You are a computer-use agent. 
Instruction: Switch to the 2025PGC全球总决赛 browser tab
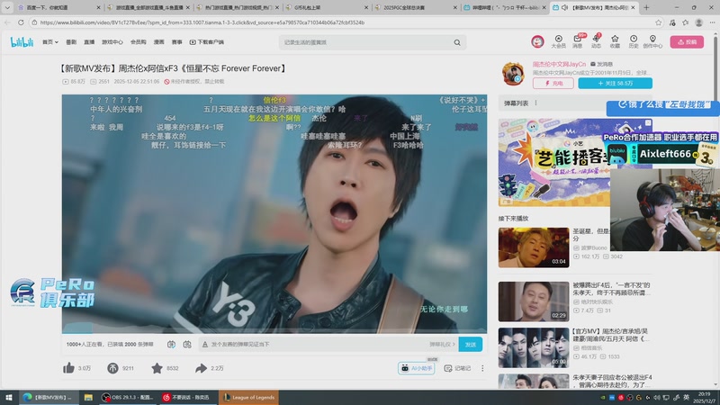(x=416, y=7)
